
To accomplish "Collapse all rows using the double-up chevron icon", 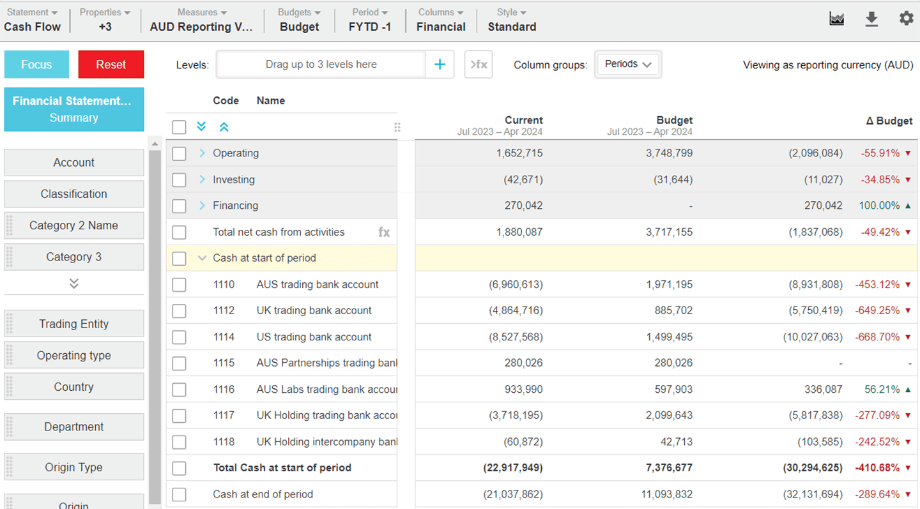I will tap(224, 126).
